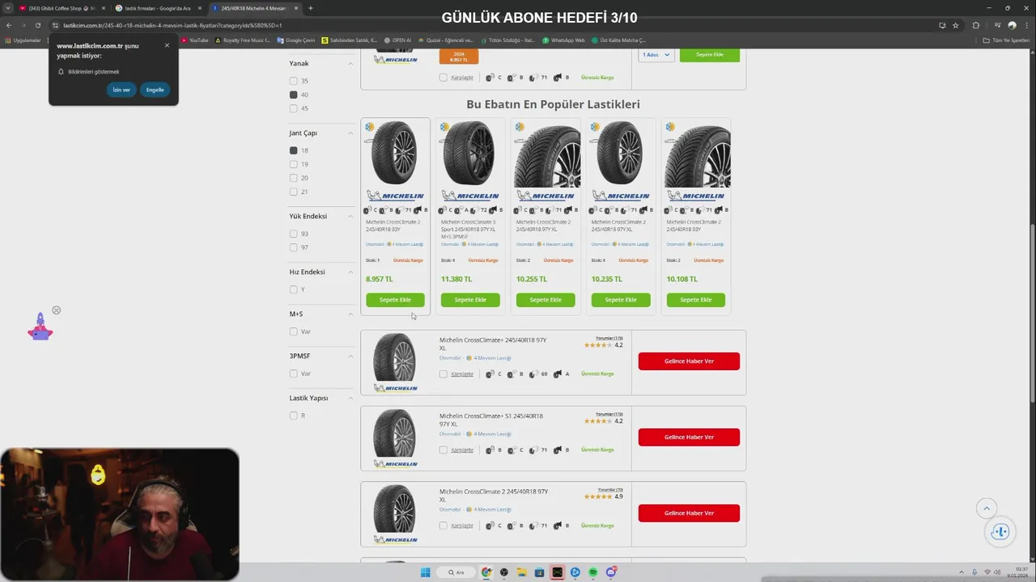The height and width of the screenshot is (582, 1036).
Task: Reload the page with the refresh icon
Action: click(37, 25)
